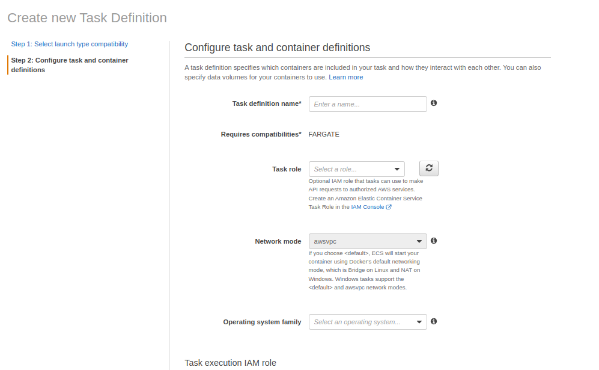
Task: Refresh the Task role list
Action: [x=428, y=168]
